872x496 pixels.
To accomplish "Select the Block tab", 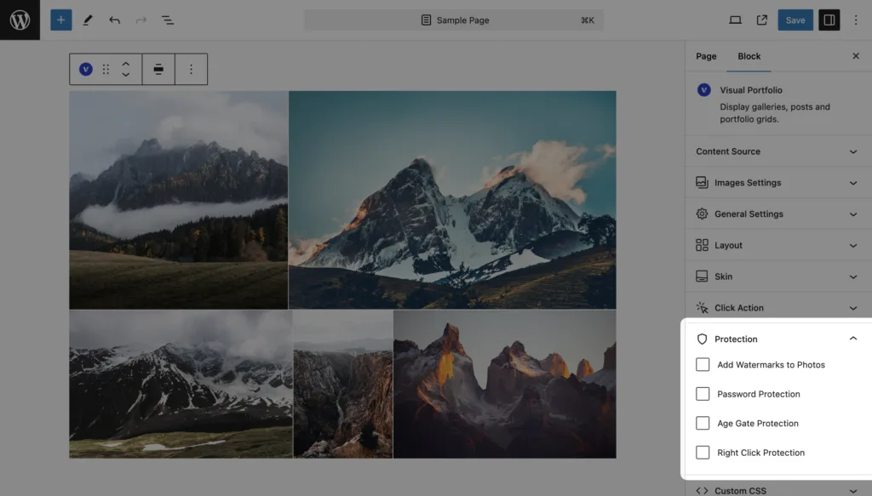I will 749,56.
